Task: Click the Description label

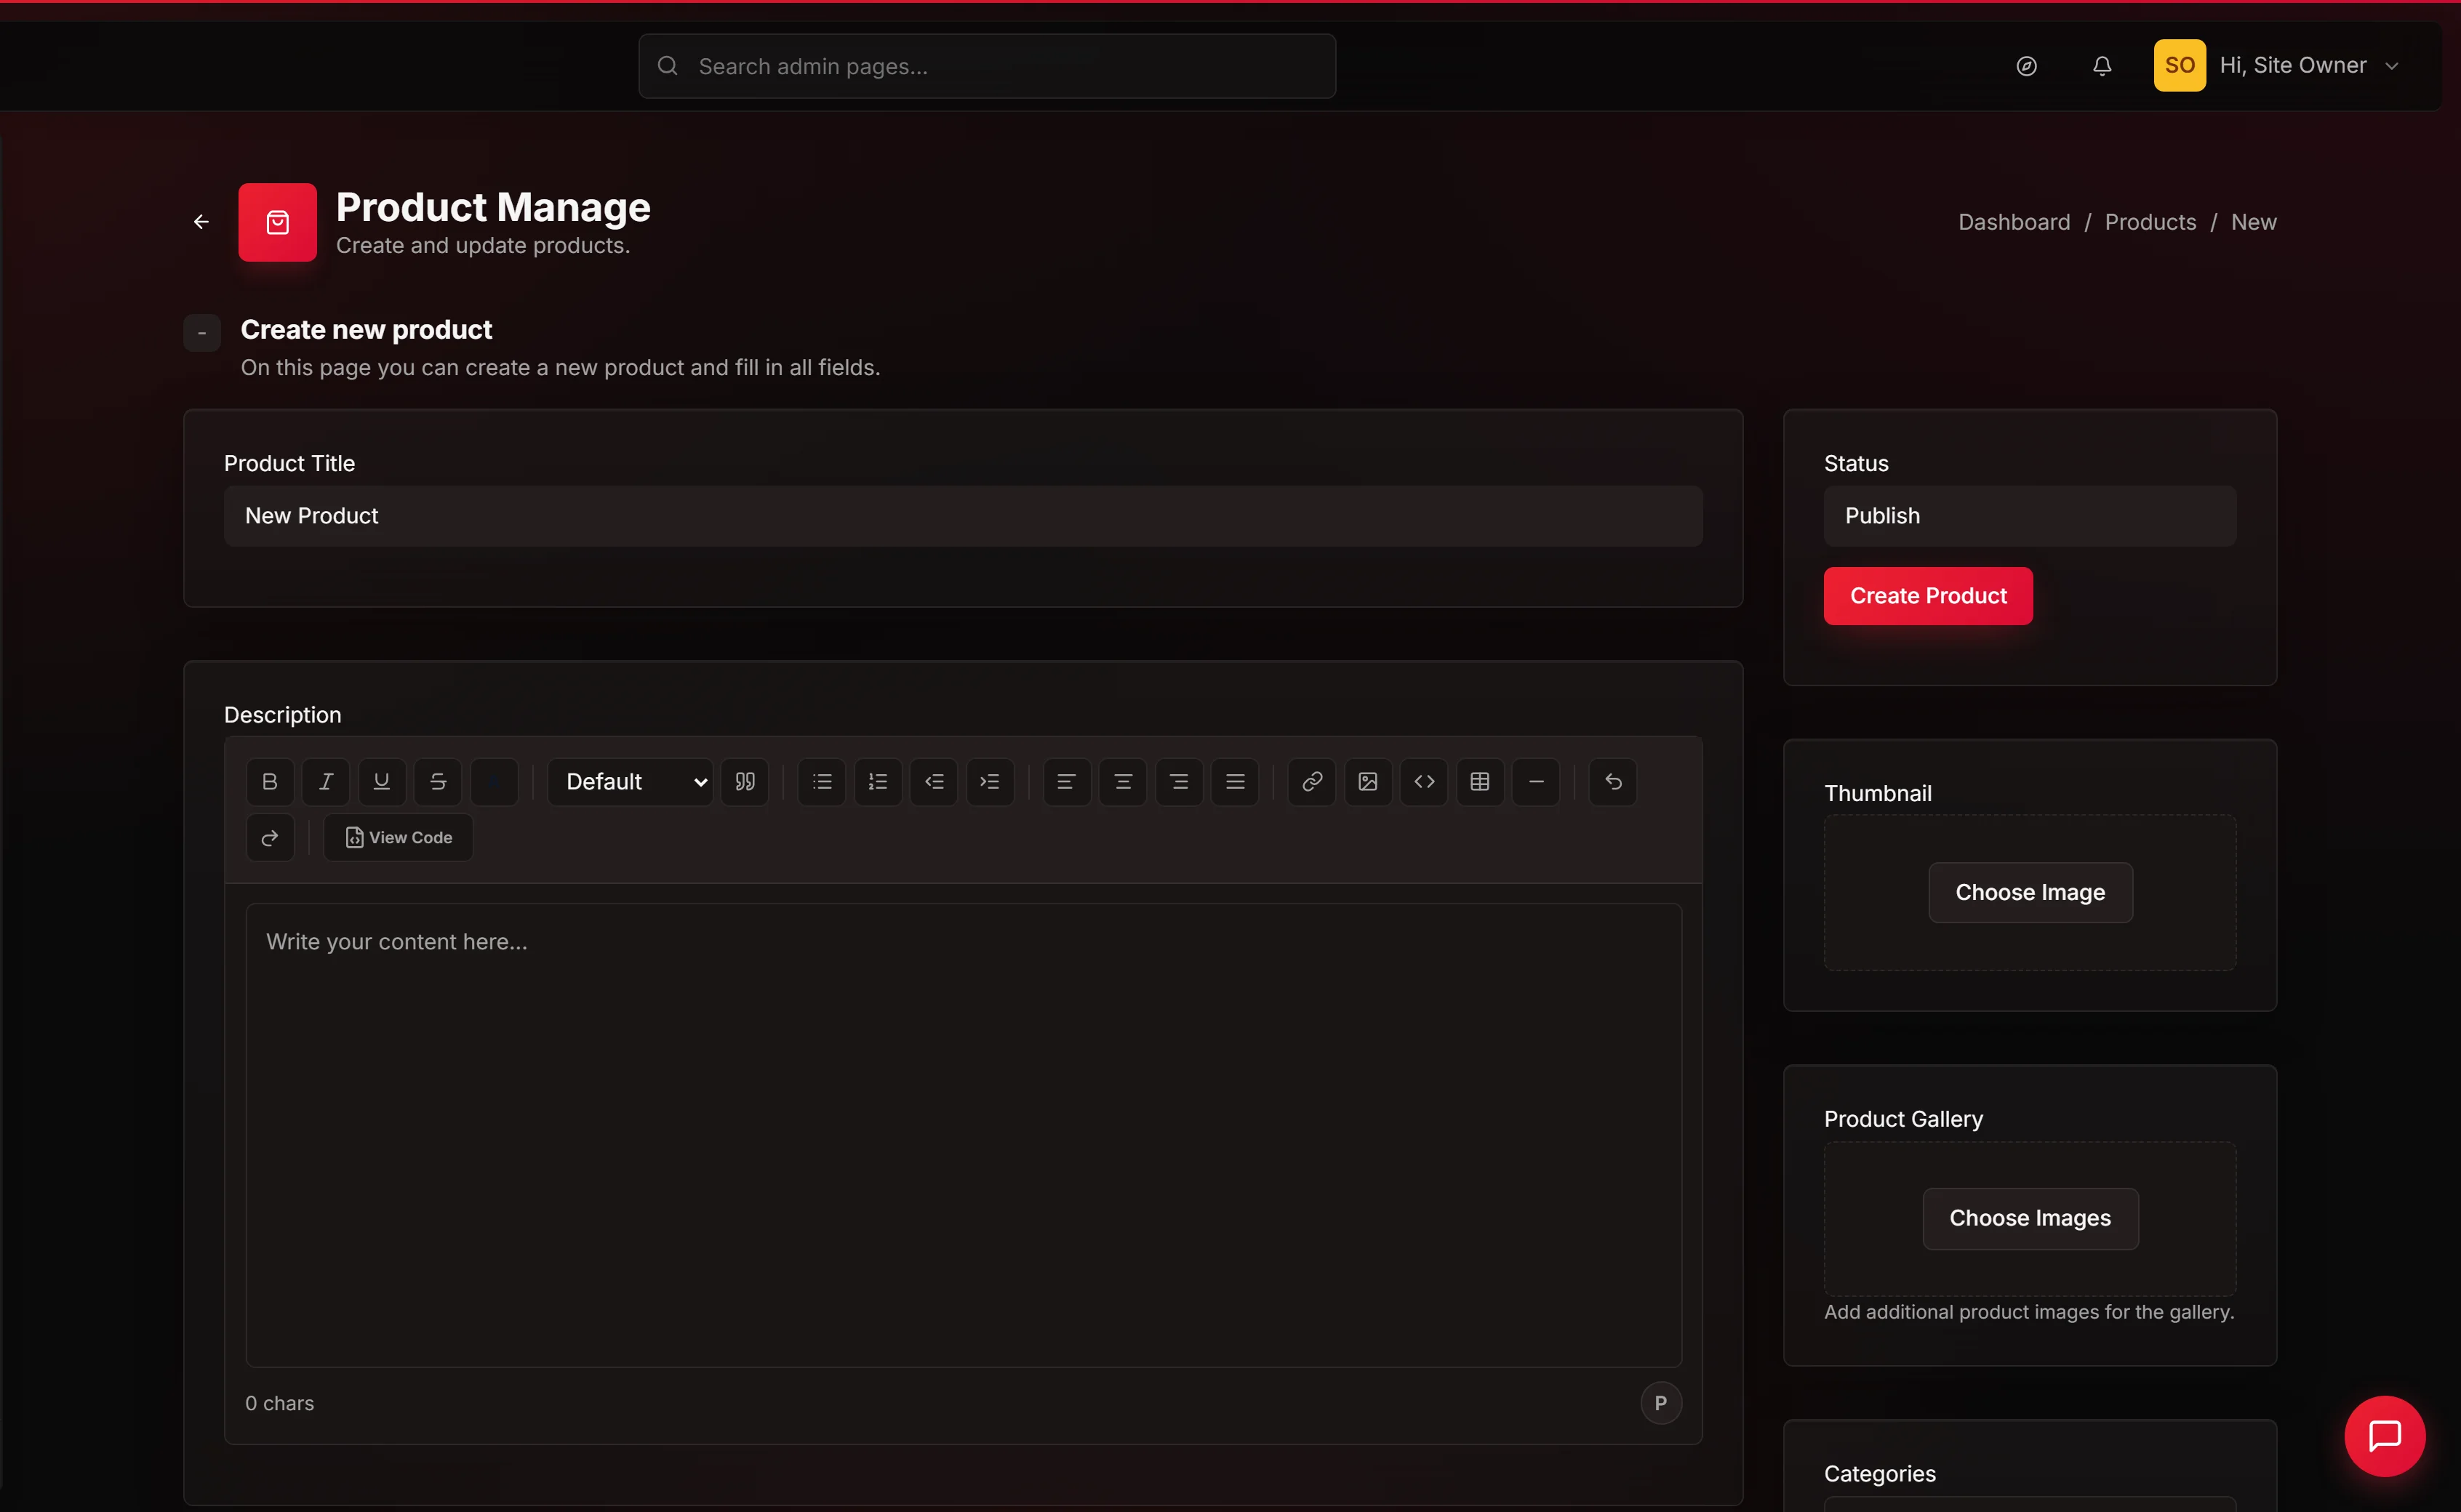Action: click(282, 715)
